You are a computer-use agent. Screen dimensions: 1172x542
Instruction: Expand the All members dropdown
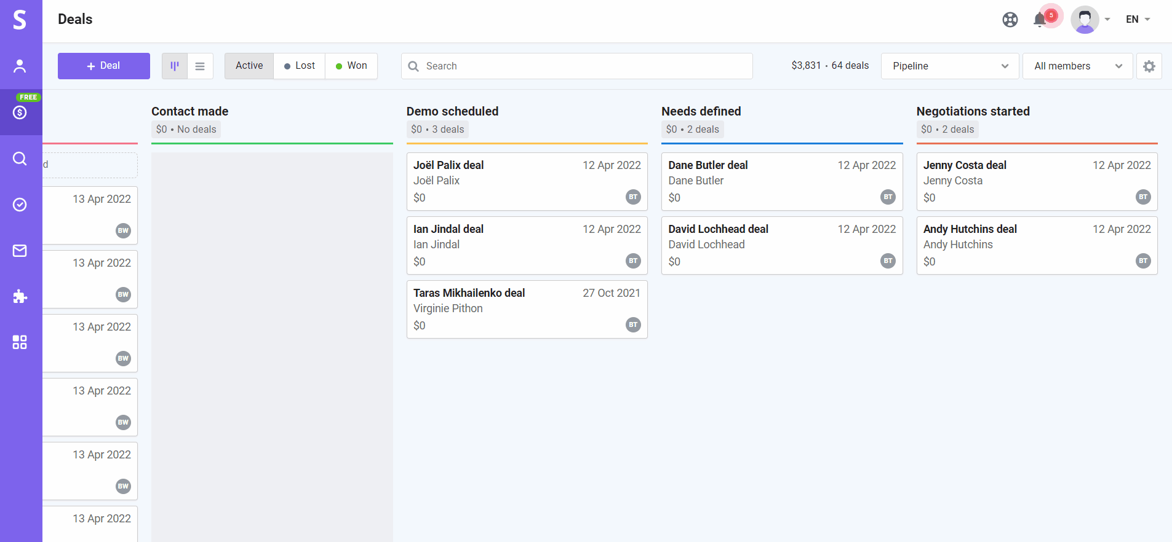pyautogui.click(x=1078, y=66)
